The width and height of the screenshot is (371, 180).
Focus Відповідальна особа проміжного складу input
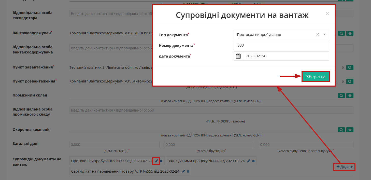click(211, 110)
